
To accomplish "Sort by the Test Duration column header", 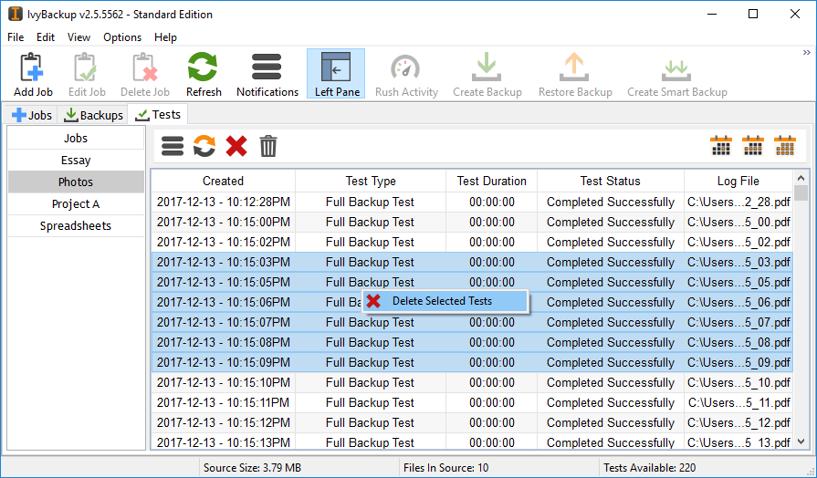I will click(491, 182).
